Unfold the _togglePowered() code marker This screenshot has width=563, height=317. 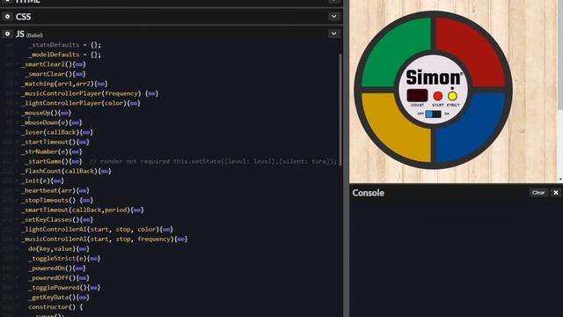pyautogui.click(x=94, y=288)
